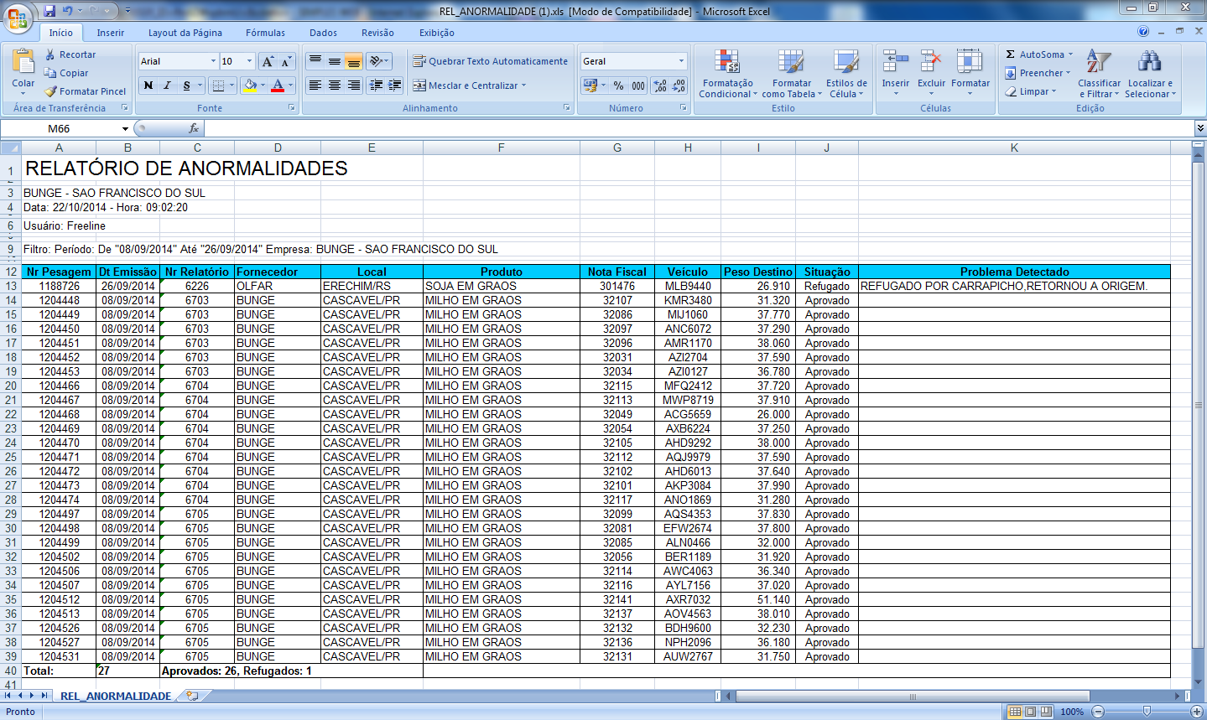
Task: Select the REL_ANORMALIDADE sheet tab
Action: click(x=116, y=696)
